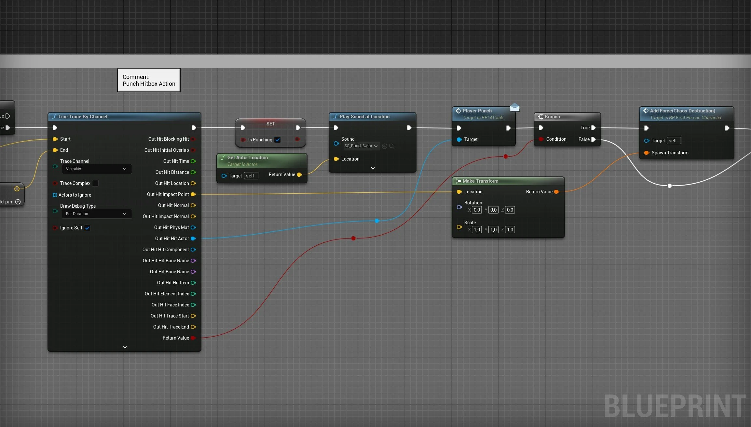This screenshot has height=427, width=751.
Task: Click the Return Value pin on Make Transform
Action: (556, 192)
